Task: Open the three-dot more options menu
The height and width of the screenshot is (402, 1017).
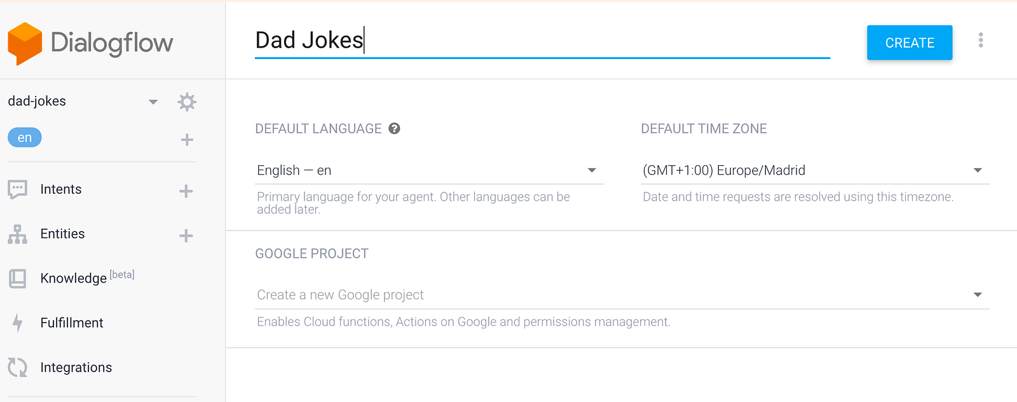Action: 981,41
